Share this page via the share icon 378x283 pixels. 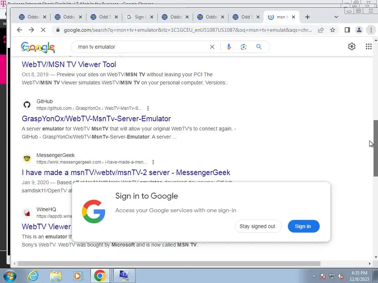pos(321,30)
